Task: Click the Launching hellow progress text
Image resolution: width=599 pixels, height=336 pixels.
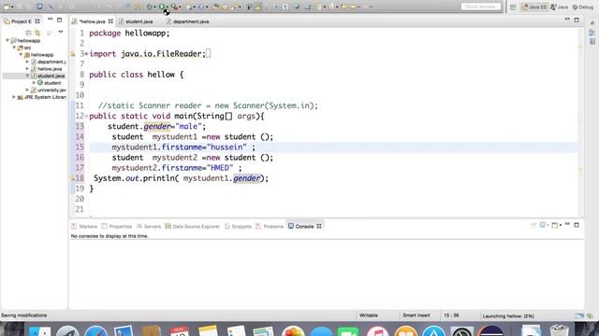Action: (x=508, y=315)
